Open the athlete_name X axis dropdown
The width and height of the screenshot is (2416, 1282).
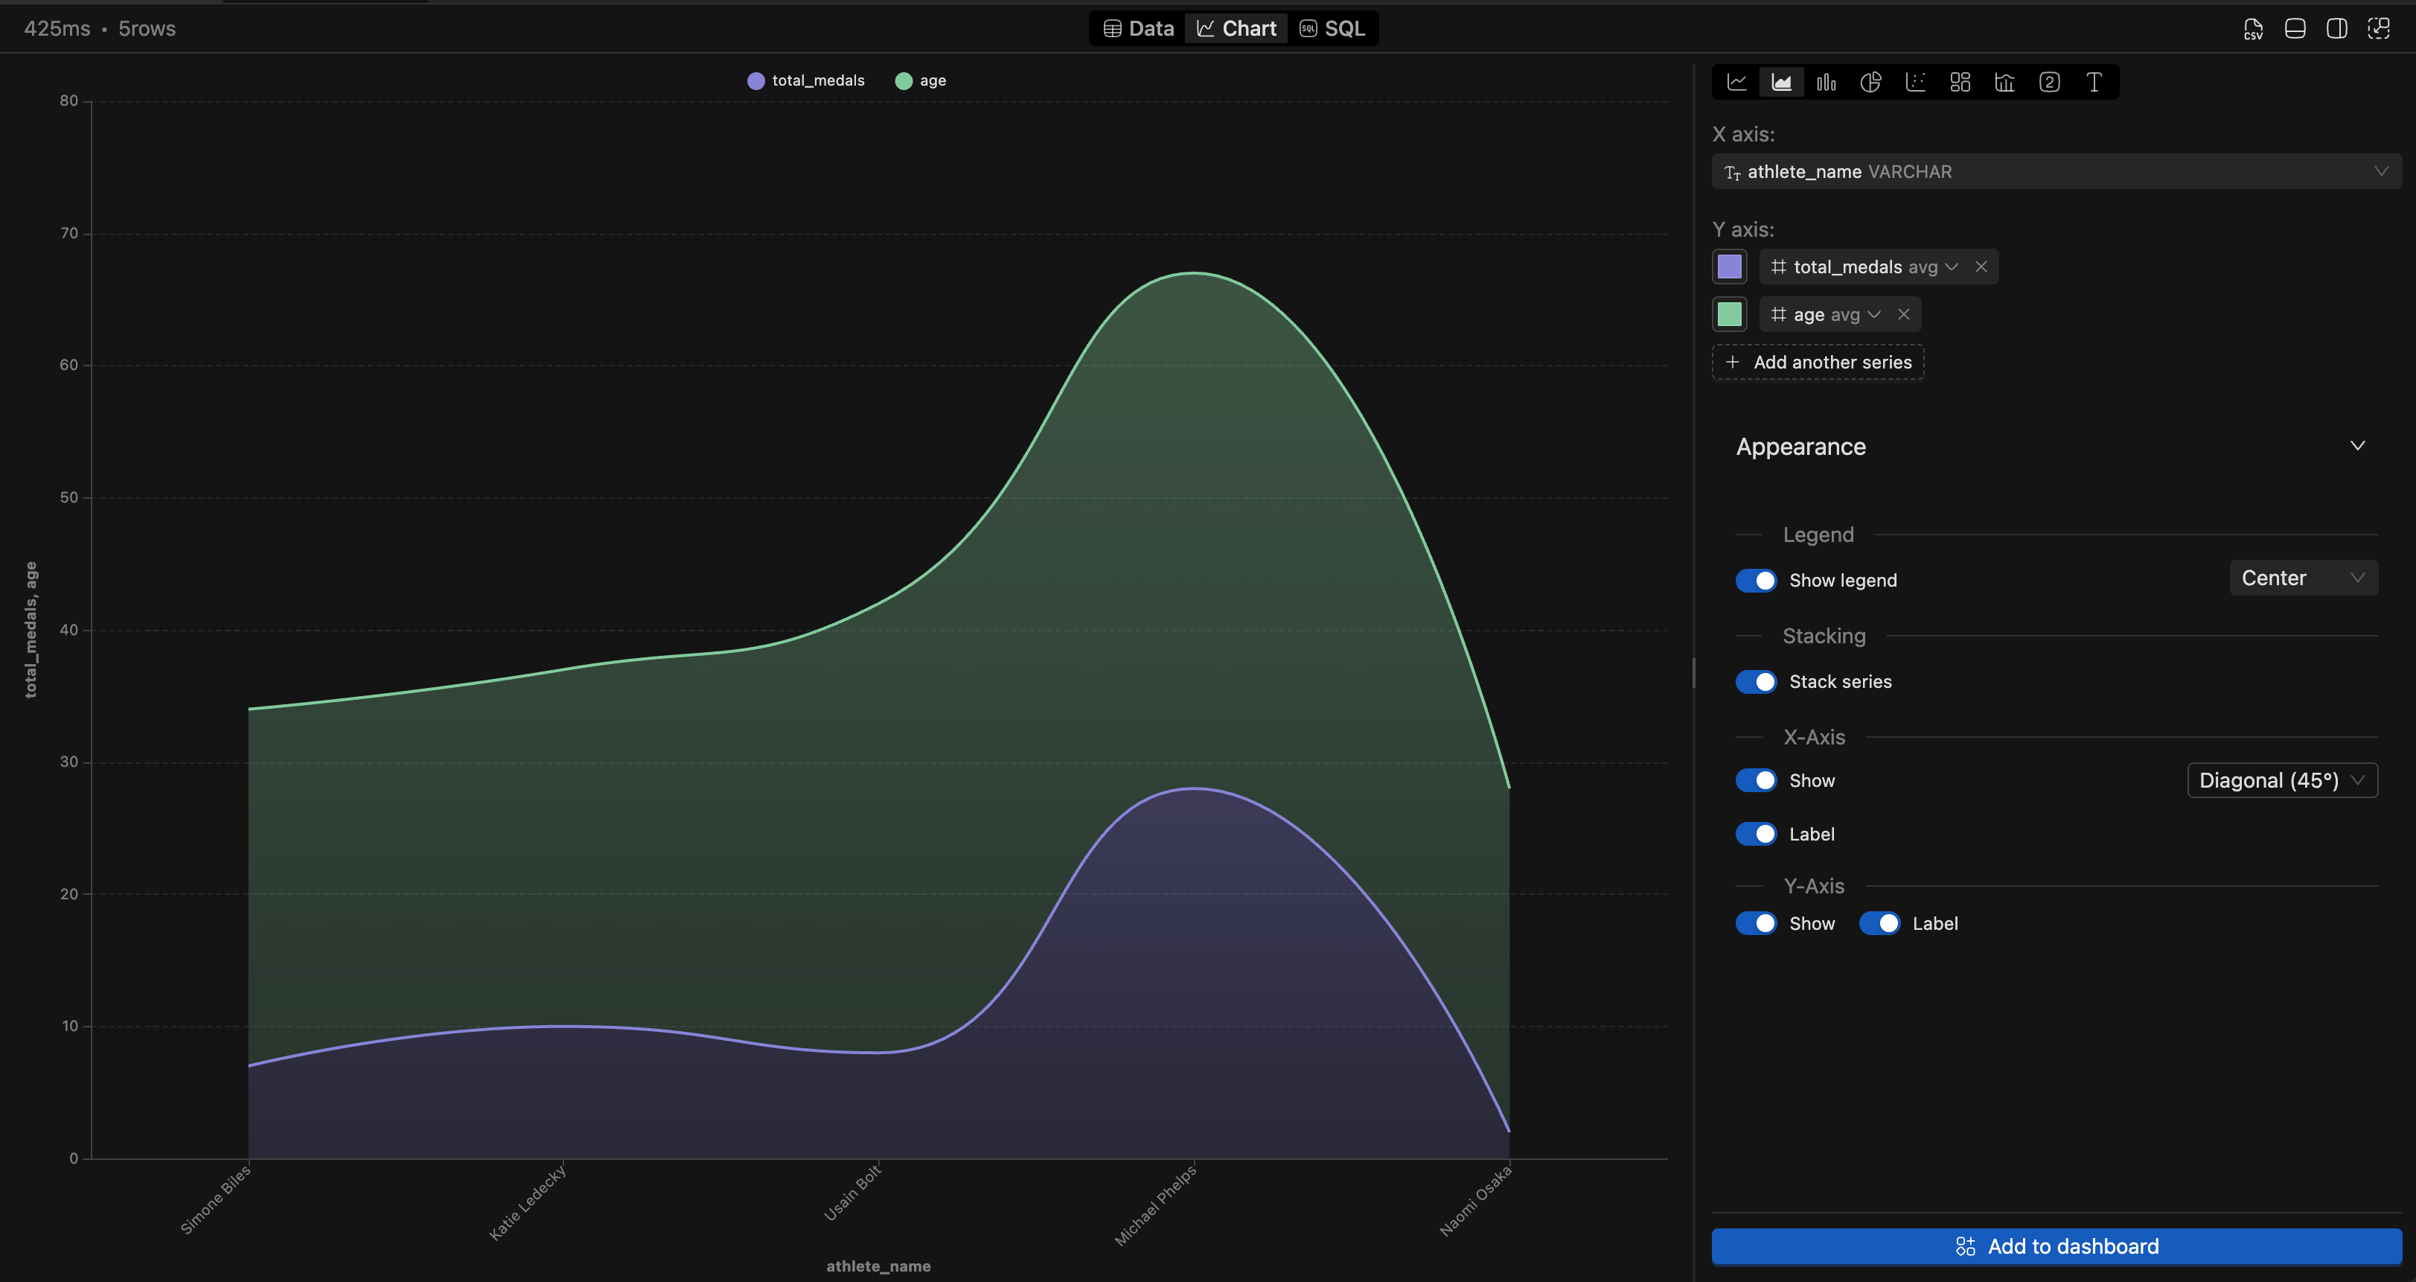coord(2056,172)
